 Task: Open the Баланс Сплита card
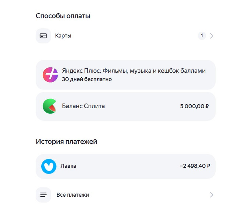coord(125,106)
